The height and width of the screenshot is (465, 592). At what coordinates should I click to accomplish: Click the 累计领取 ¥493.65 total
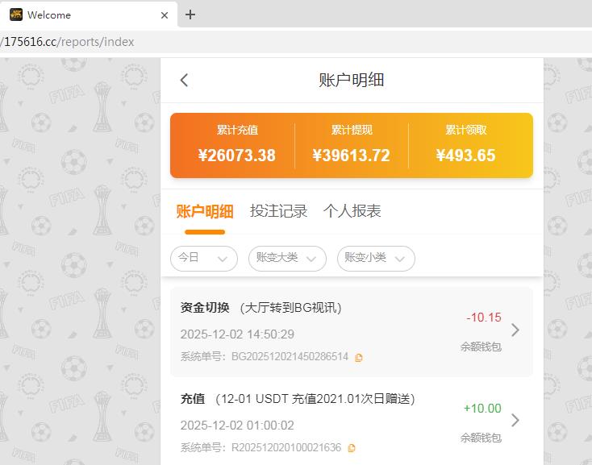465,145
